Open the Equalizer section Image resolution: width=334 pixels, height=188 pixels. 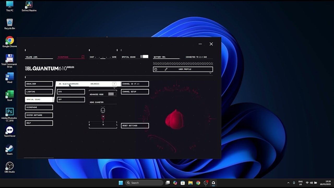pyautogui.click(x=39, y=84)
